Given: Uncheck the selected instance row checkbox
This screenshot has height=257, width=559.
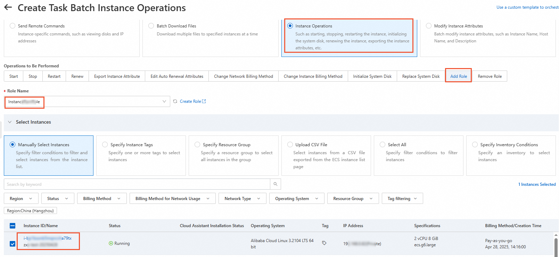Looking at the screenshot, I should (x=13, y=244).
